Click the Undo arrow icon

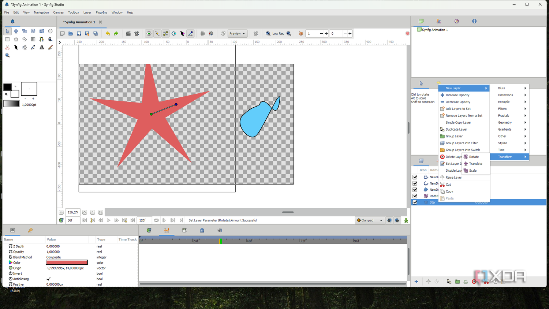coord(108,33)
